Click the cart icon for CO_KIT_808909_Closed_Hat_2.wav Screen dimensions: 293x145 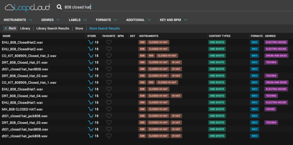click(x=90, y=56)
